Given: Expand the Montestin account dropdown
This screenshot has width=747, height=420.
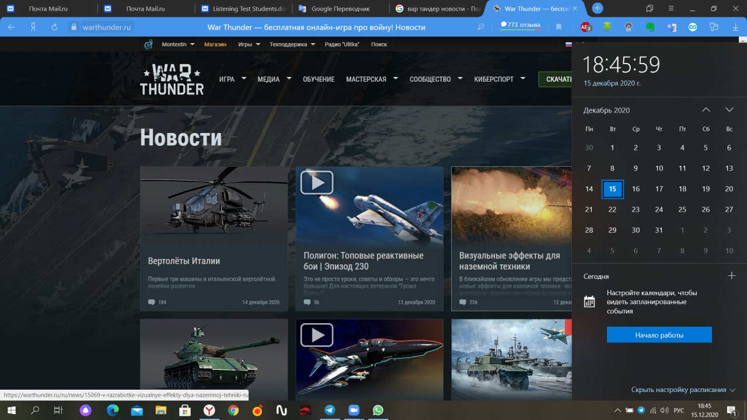Looking at the screenshot, I should point(178,44).
